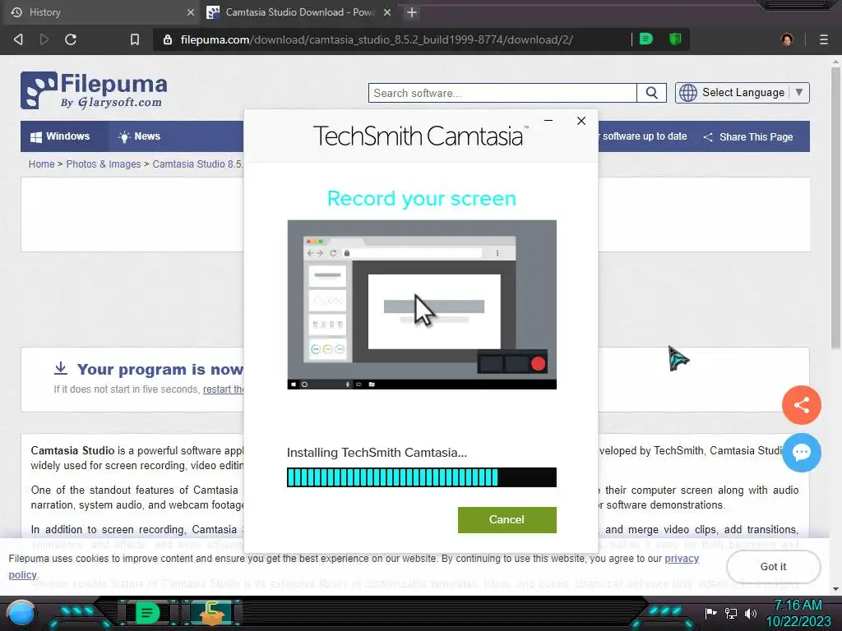Image resolution: width=842 pixels, height=631 pixels.
Task: Follow the Photos & Images breadcrumb
Action: click(x=103, y=164)
